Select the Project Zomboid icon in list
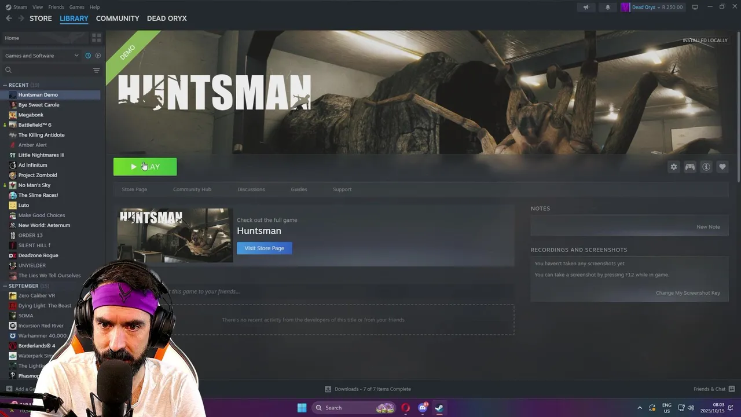 pos(13,175)
